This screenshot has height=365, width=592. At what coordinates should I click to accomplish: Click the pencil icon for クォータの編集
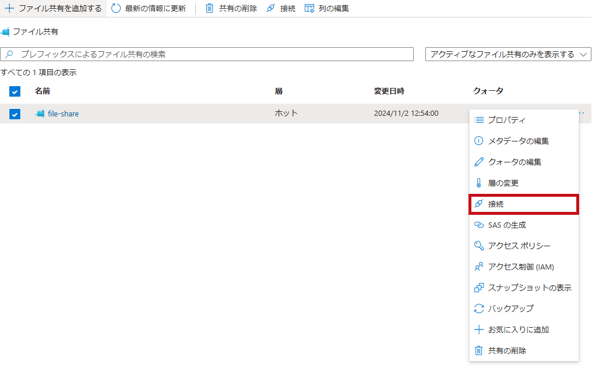(x=479, y=162)
